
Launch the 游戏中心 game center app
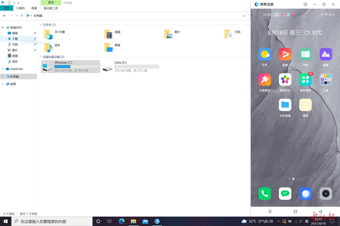pyautogui.click(x=285, y=80)
